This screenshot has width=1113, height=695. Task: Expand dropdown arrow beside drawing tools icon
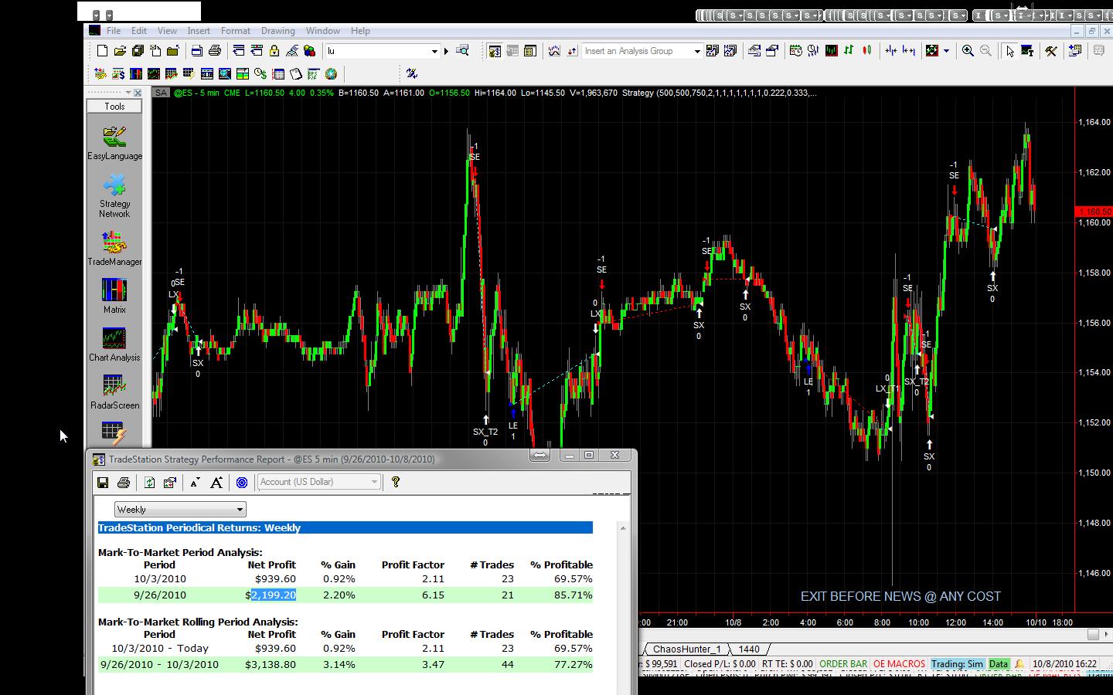[946, 51]
